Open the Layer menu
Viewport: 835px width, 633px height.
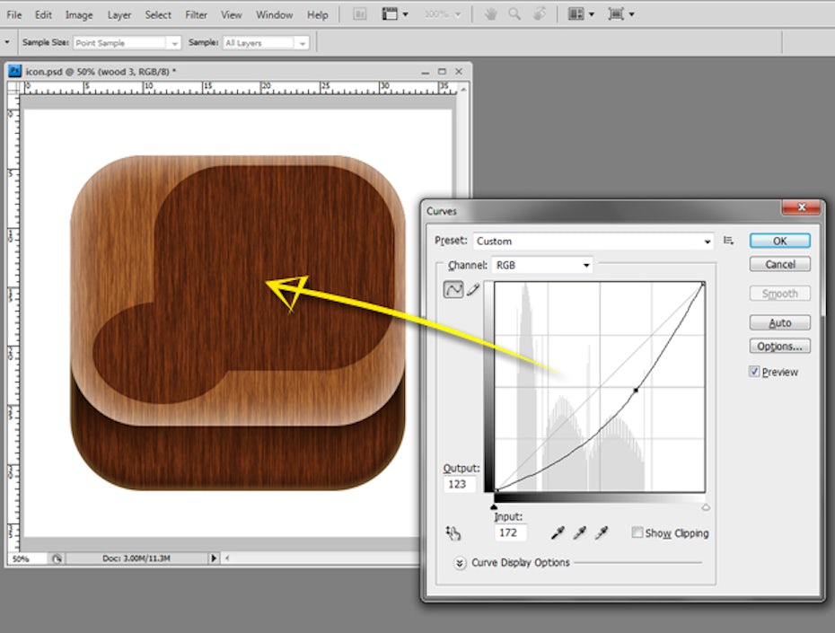pos(119,14)
